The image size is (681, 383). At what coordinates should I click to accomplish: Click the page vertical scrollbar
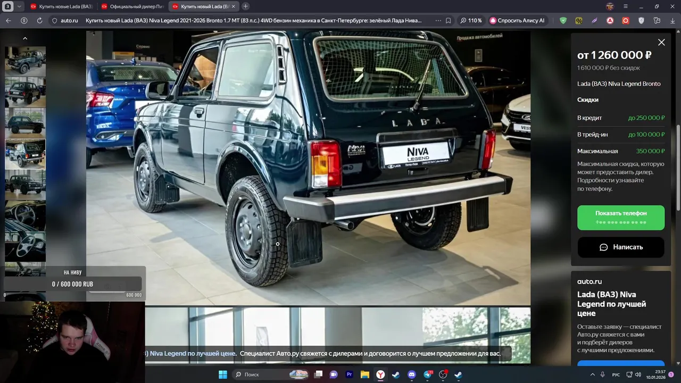(x=678, y=167)
